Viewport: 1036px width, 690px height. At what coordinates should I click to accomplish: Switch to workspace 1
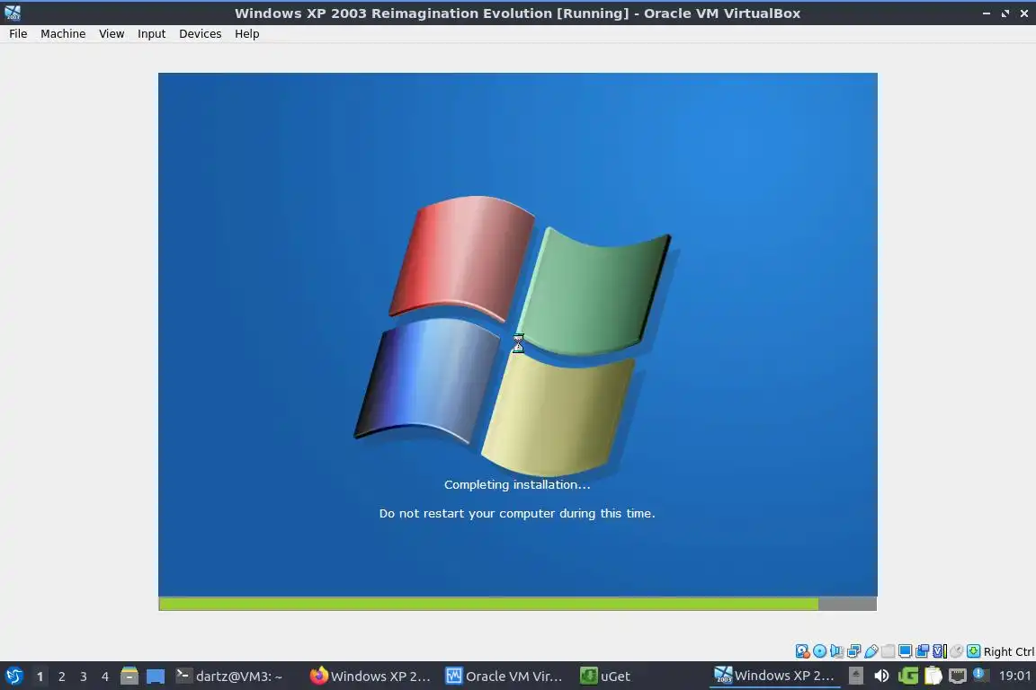click(x=40, y=677)
